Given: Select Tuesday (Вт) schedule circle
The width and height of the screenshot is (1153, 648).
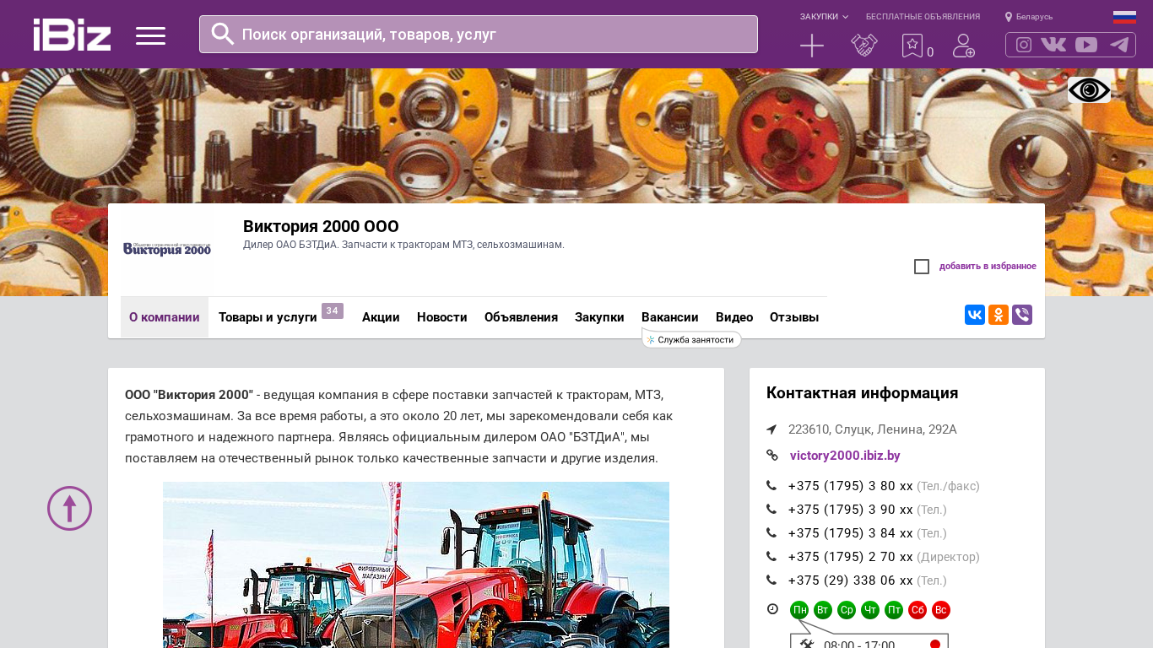Looking at the screenshot, I should pyautogui.click(x=823, y=610).
